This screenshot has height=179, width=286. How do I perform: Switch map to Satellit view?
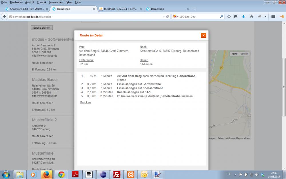coord(244,54)
